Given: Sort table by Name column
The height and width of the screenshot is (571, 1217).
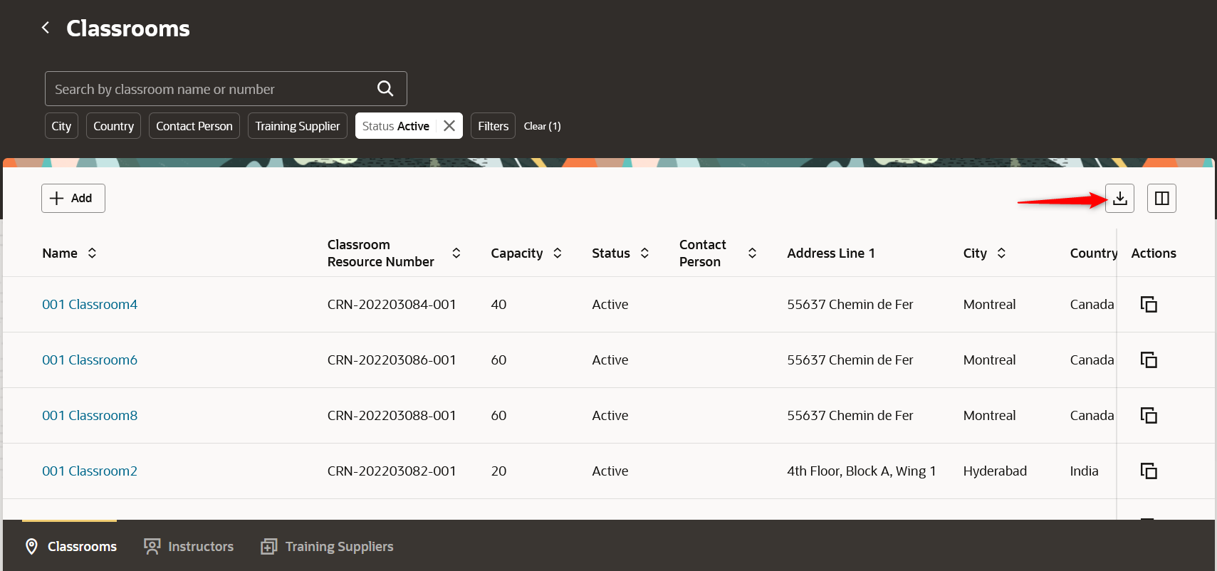Looking at the screenshot, I should (x=92, y=253).
